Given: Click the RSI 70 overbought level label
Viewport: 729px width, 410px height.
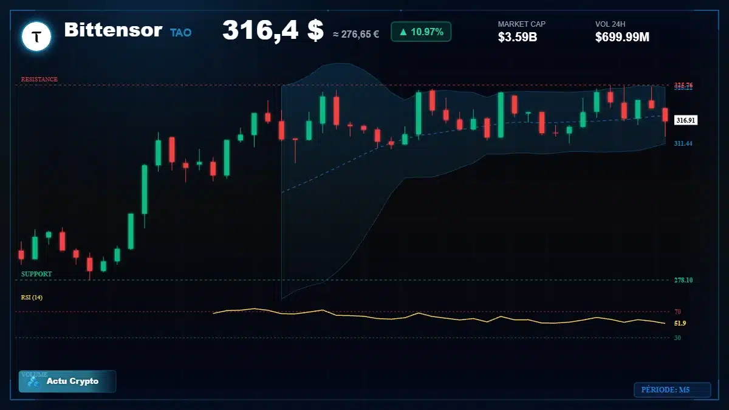Looking at the screenshot, I should point(677,312).
